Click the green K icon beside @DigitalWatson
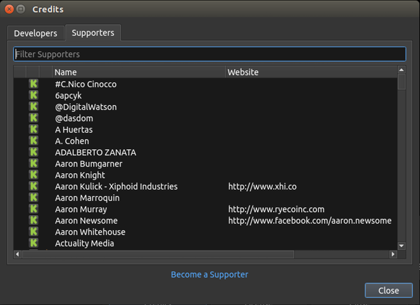 pos(34,107)
